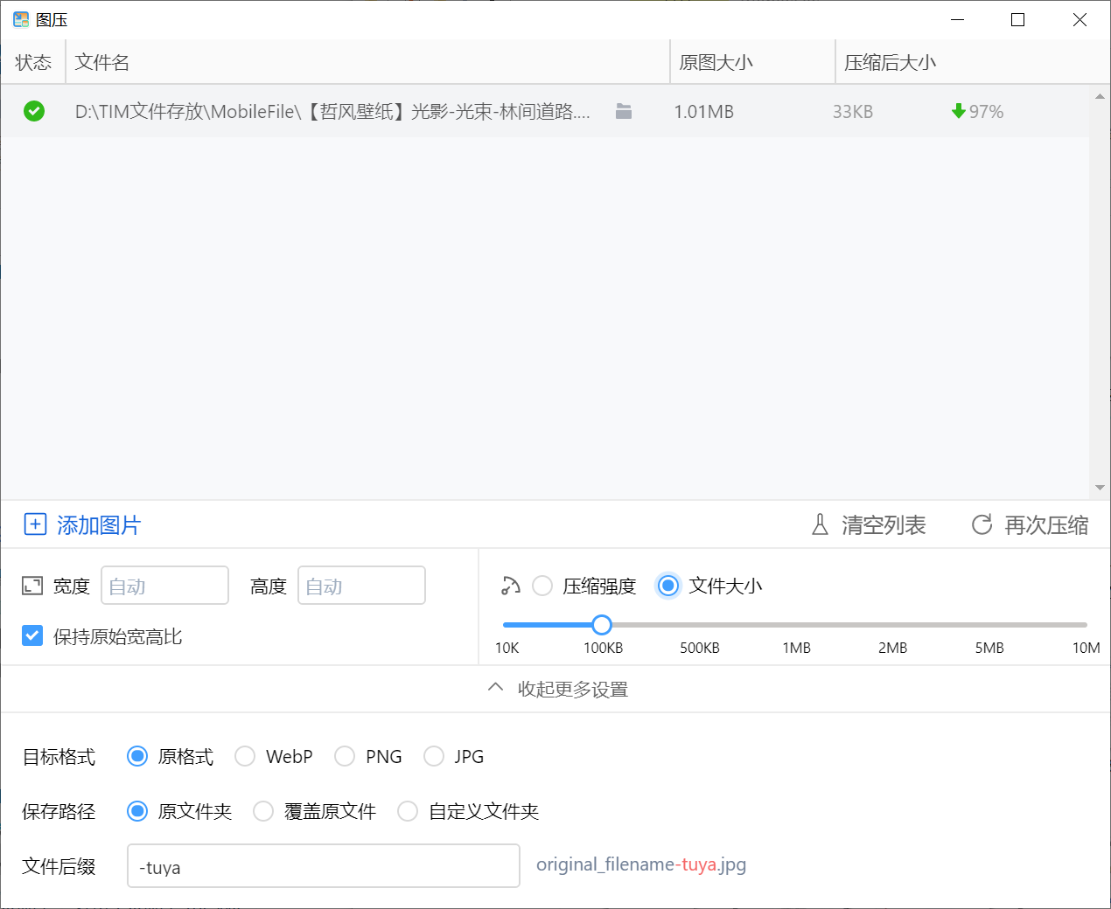Click the 33KB compressed size value
The height and width of the screenshot is (909, 1111).
(853, 111)
